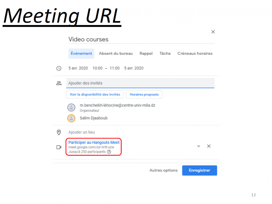This screenshot has height=204, width=272.
Task: Click the video camera icon
Action: (59, 147)
